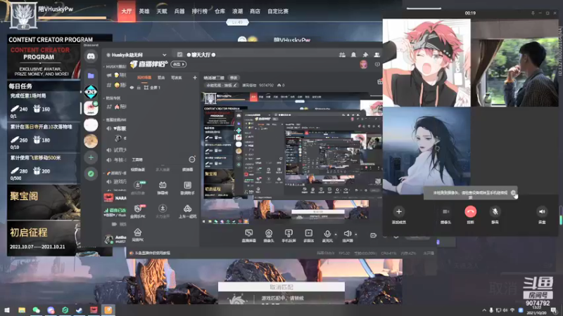Expand Husky永劫无间 server dropdown
This screenshot has width=563, height=316.
coord(164,55)
